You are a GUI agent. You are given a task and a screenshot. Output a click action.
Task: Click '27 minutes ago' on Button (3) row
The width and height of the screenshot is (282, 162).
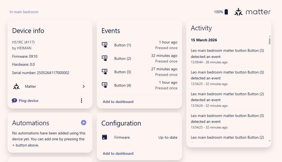[164, 69]
